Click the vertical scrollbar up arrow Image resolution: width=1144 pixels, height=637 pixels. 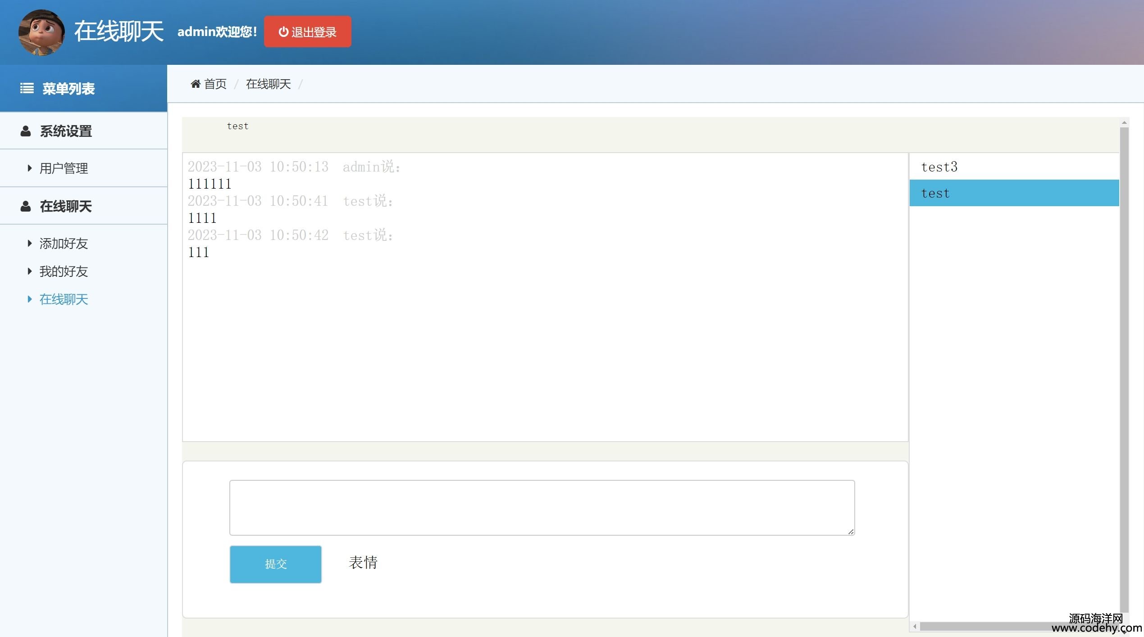click(1124, 122)
